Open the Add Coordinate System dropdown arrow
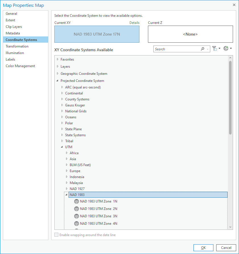 [231, 48]
